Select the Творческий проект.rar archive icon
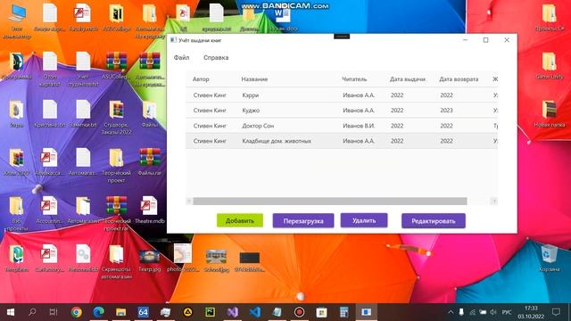The image size is (571, 321). [x=117, y=214]
